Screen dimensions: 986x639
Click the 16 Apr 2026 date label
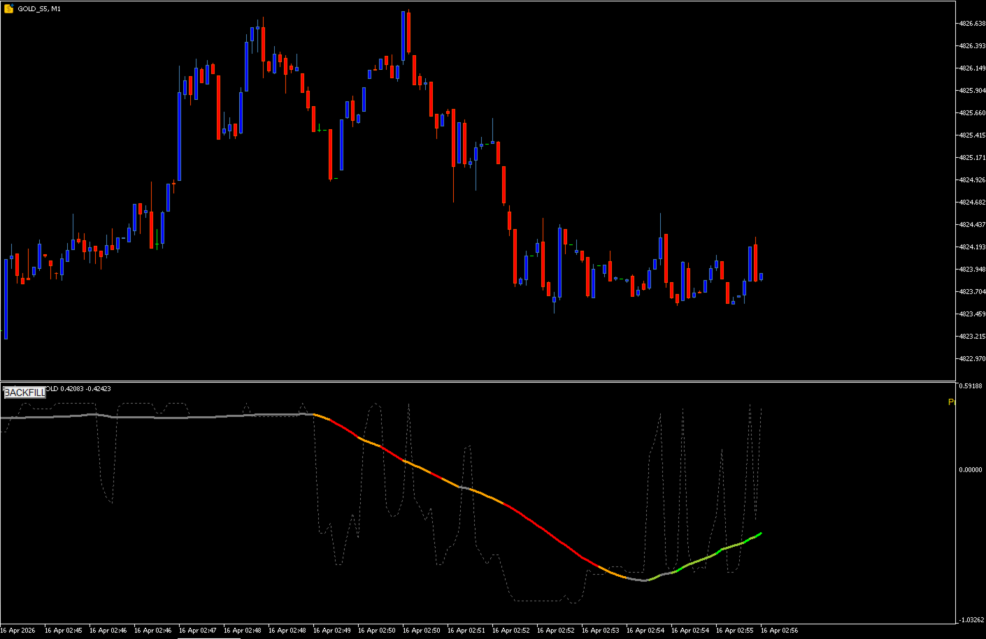pos(17,631)
